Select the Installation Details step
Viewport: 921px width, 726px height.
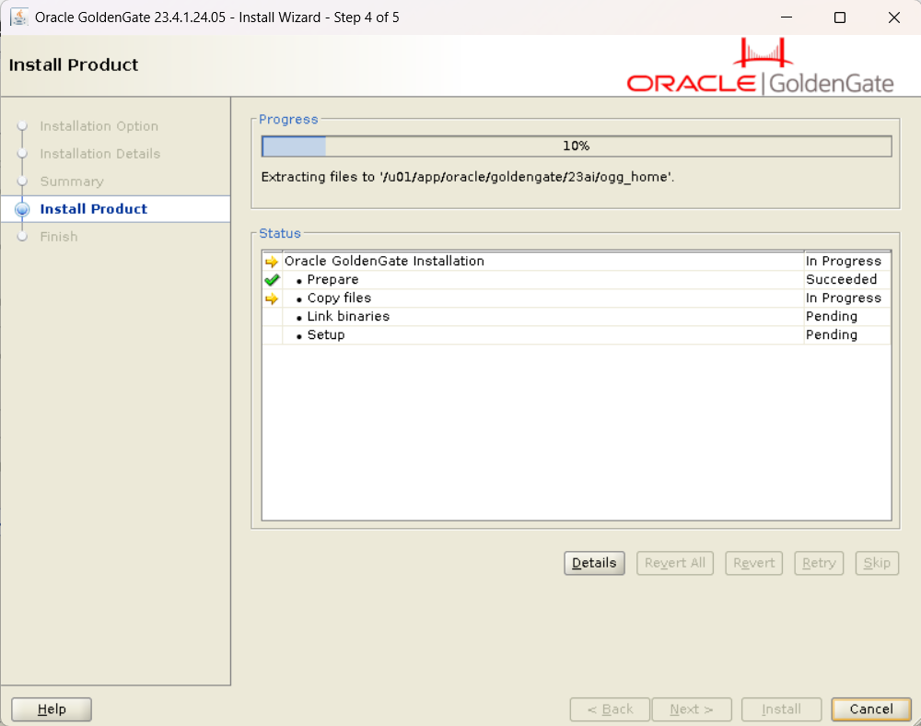click(x=99, y=154)
